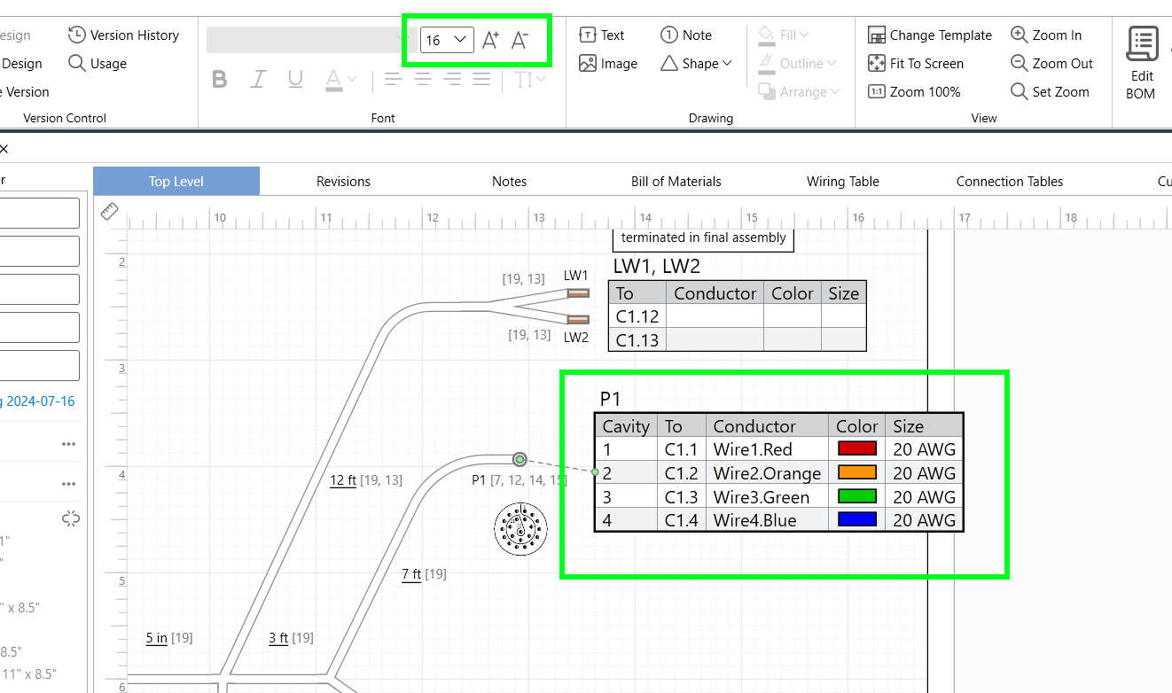
Task: Click the ruler icon at canvas corner
Action: click(x=110, y=213)
